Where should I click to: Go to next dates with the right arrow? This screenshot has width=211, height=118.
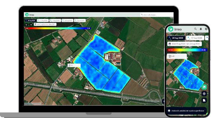31,25
